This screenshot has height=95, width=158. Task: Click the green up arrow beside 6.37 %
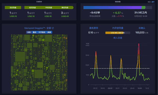tap(114, 13)
